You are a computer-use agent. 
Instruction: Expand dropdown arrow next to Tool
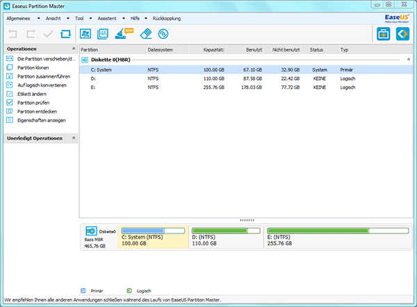pyautogui.click(x=90, y=18)
